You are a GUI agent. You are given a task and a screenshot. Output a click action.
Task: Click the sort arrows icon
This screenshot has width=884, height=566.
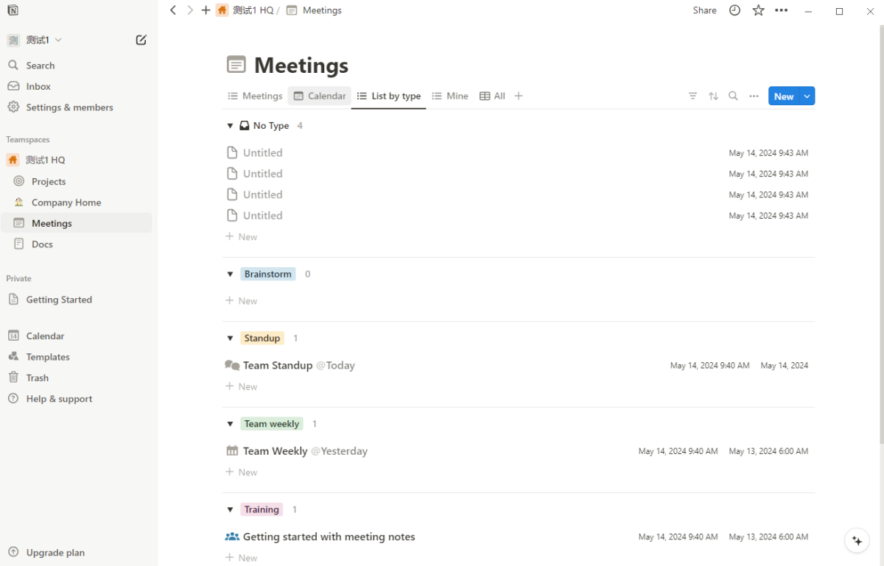click(713, 96)
